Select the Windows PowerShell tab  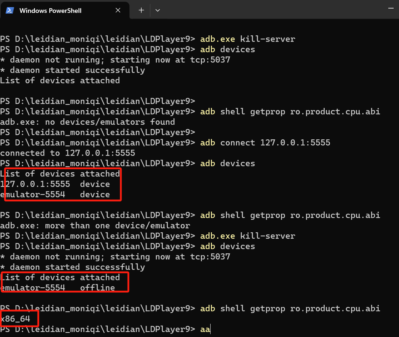click(x=65, y=10)
